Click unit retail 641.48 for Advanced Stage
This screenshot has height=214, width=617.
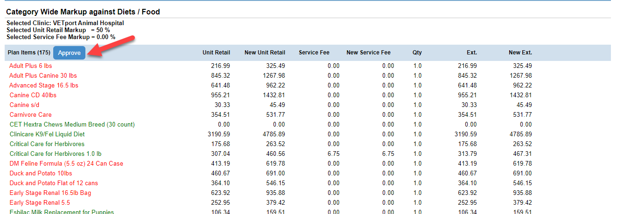click(x=220, y=86)
